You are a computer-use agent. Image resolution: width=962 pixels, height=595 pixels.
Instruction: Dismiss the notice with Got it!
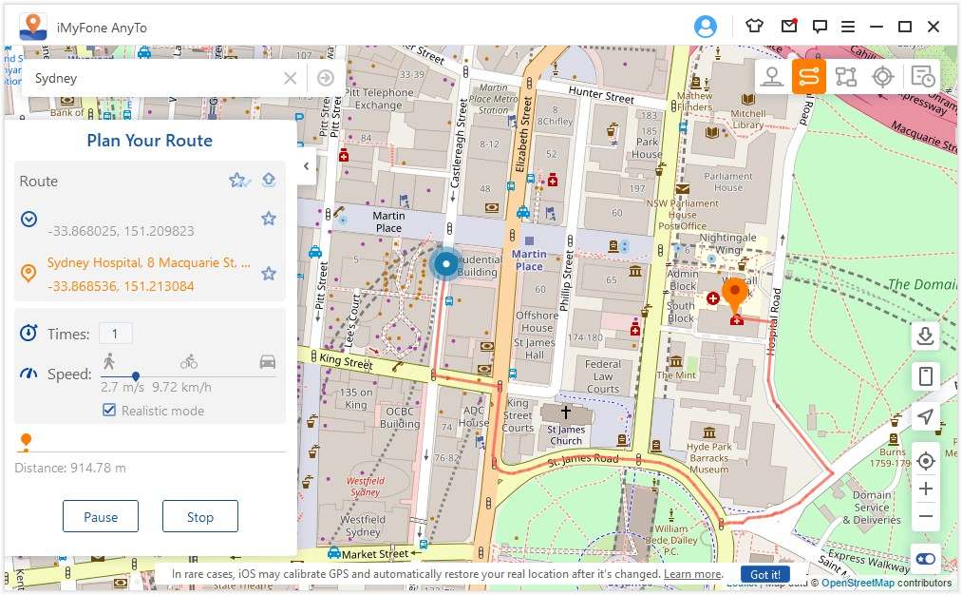pyautogui.click(x=765, y=575)
